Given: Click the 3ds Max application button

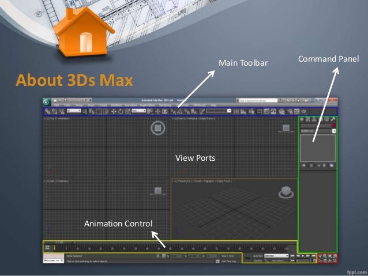Looking at the screenshot, I should tap(47, 102).
